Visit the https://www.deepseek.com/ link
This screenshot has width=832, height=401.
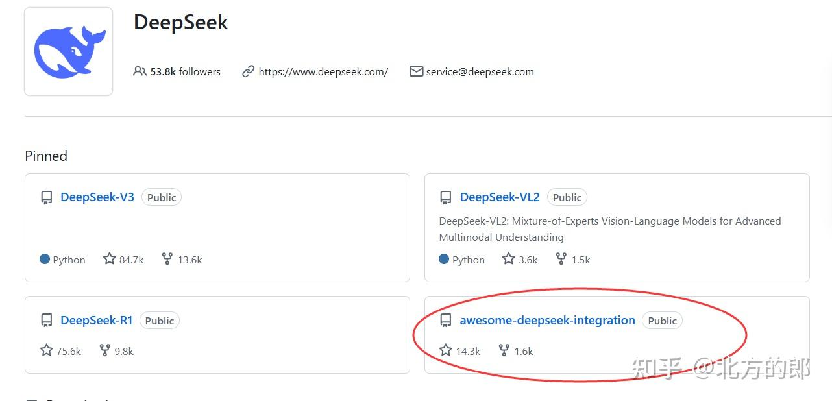[x=323, y=71]
